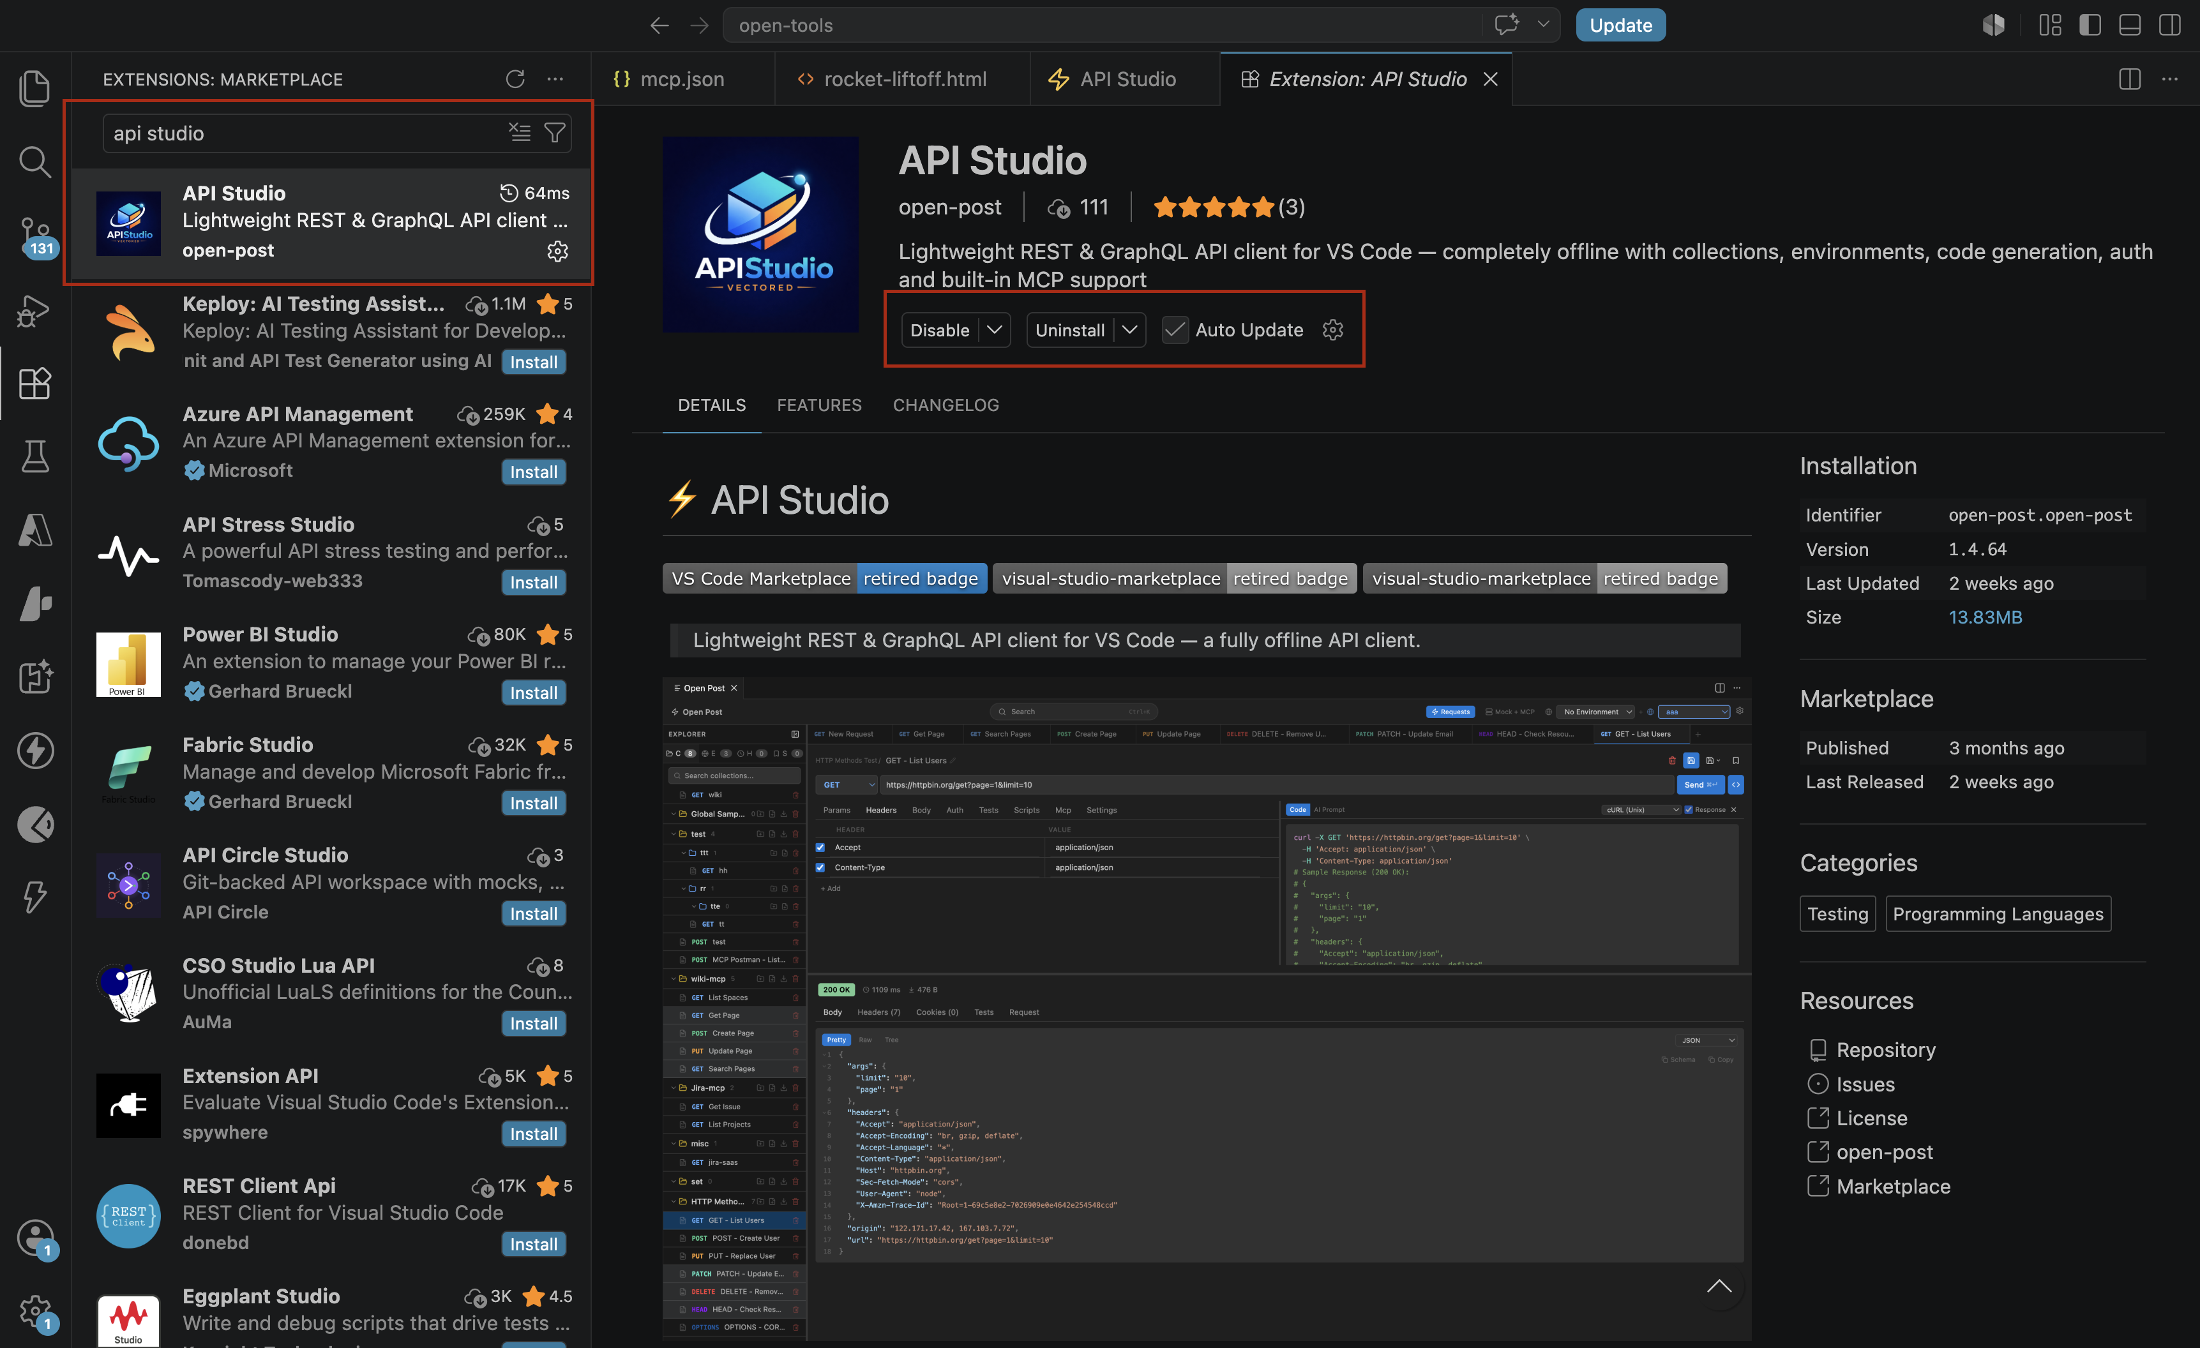Open the Accounts icon in activity bar

point(35,1239)
